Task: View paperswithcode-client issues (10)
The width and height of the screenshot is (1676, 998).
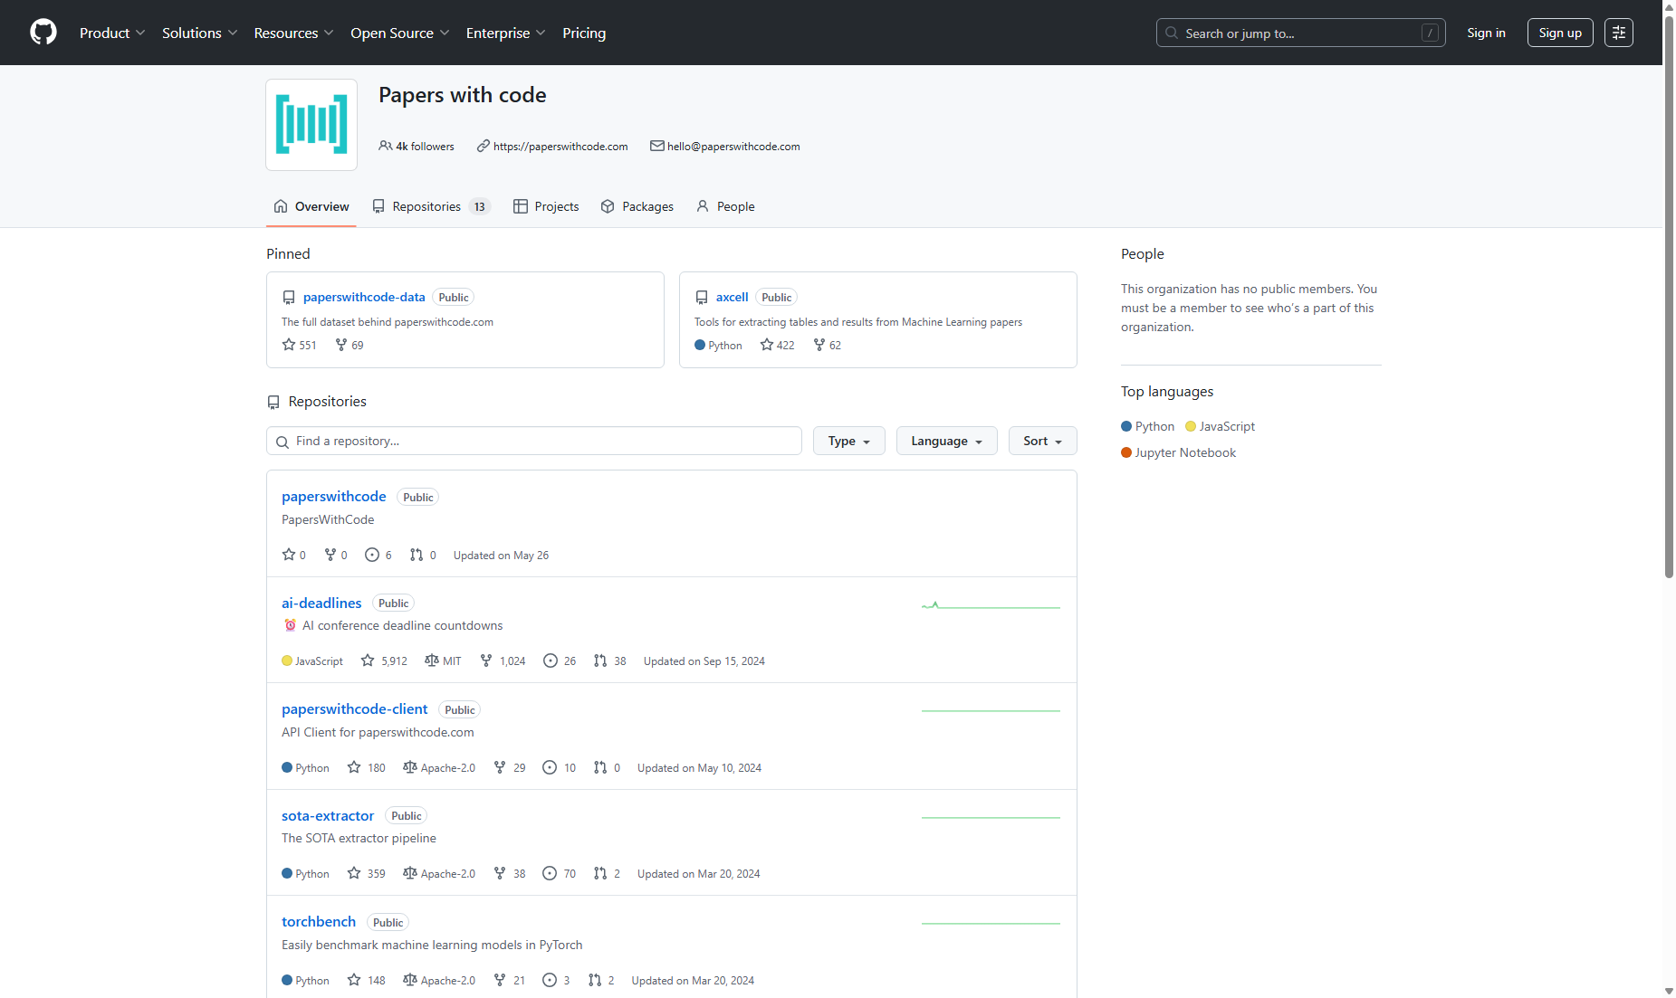Action: pyautogui.click(x=560, y=767)
